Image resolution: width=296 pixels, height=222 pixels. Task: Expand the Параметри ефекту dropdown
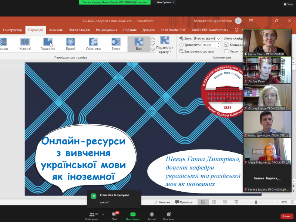coord(165,50)
